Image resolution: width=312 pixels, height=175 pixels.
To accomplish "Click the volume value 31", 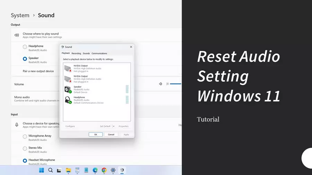I will point(167,84).
